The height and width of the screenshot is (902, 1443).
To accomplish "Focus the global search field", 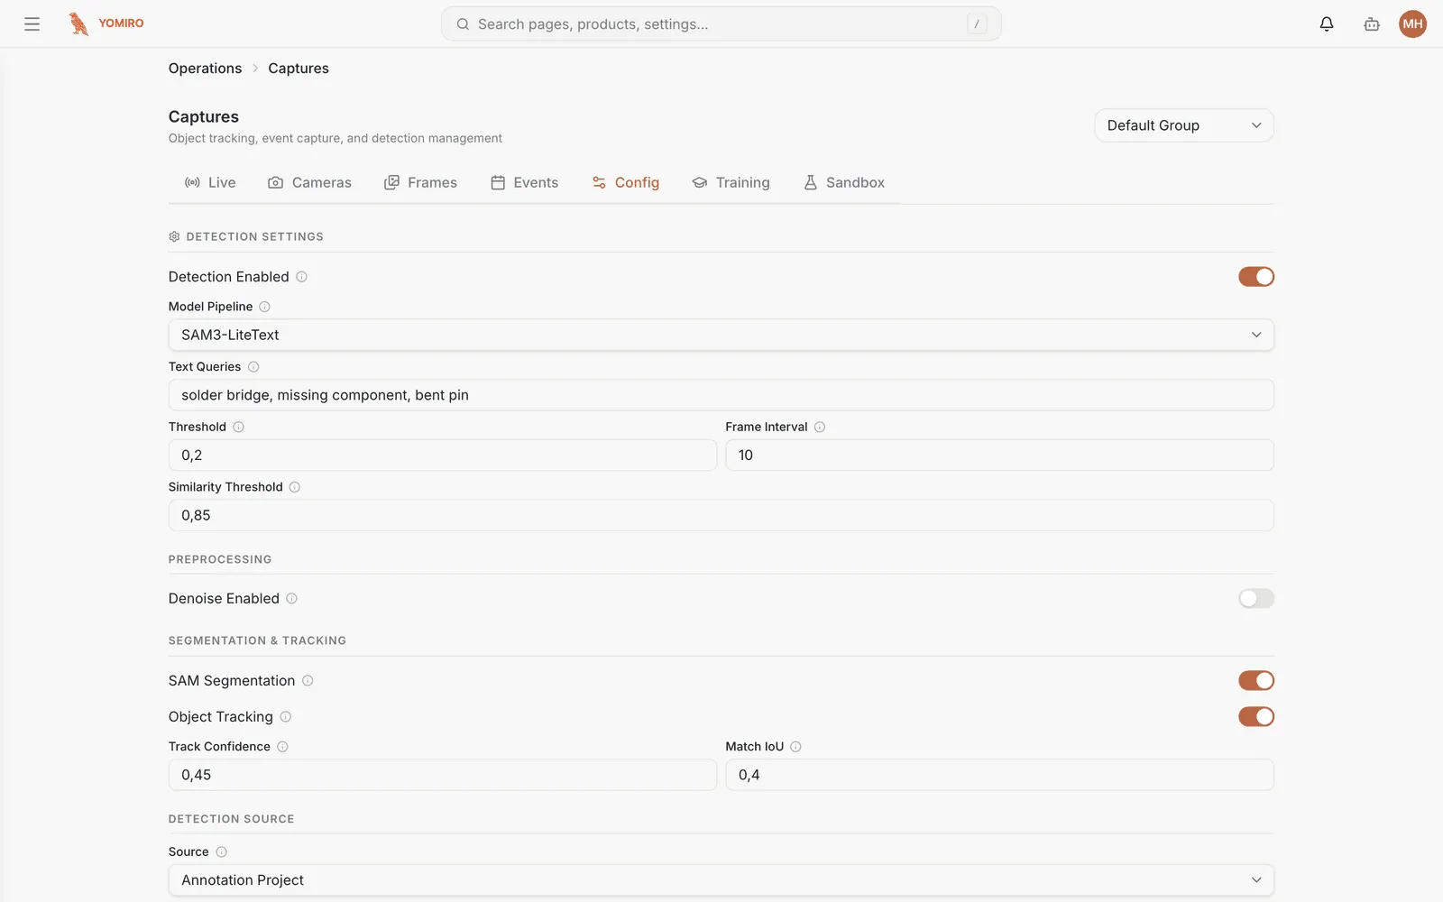I will (x=721, y=24).
